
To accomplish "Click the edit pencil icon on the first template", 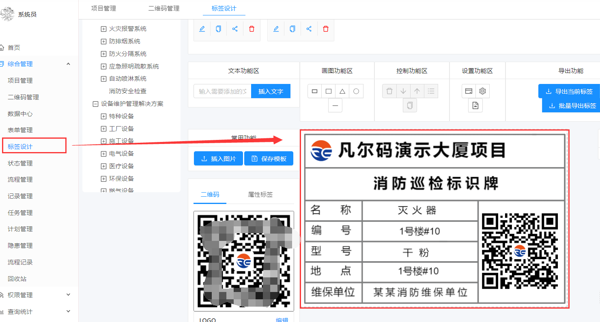I will tap(202, 28).
